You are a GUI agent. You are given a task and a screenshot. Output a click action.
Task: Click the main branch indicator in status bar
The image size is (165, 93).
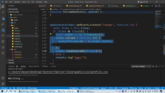coord(5,88)
